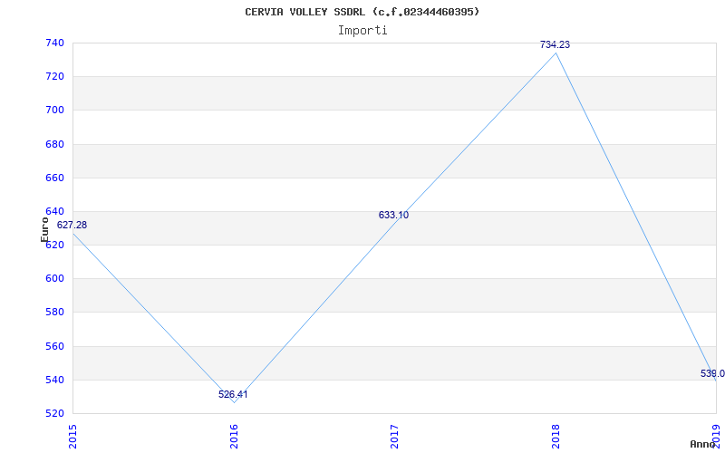Select the 2018 x-axis label

pos(556,434)
